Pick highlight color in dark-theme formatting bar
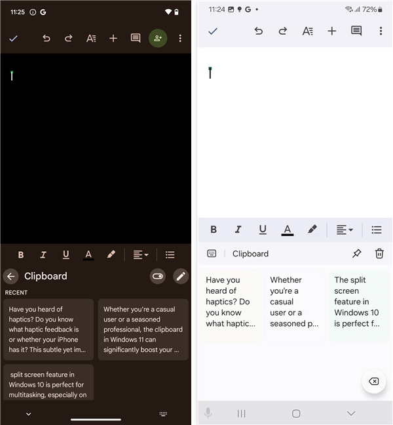Image resolution: width=393 pixels, height=425 pixels. click(x=111, y=254)
